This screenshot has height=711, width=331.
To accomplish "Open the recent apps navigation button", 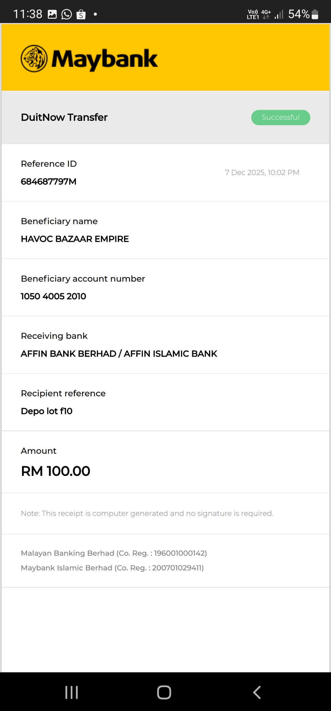I will click(72, 692).
